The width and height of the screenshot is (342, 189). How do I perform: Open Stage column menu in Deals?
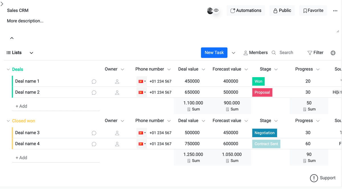pos(276,69)
